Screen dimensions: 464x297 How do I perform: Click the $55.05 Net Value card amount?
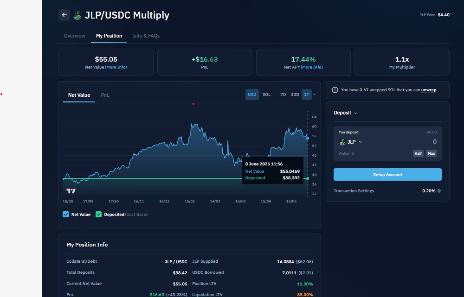[106, 59]
